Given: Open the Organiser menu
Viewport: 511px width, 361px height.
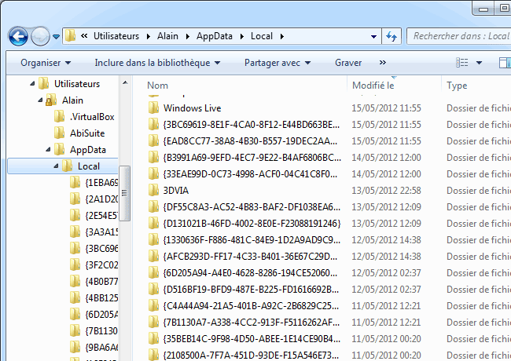Looking at the screenshot, I should pos(46,63).
